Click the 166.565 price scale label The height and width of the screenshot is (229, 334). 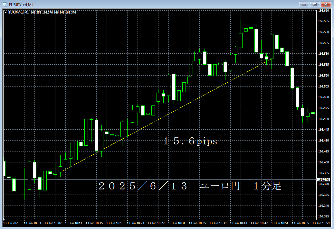323,43
